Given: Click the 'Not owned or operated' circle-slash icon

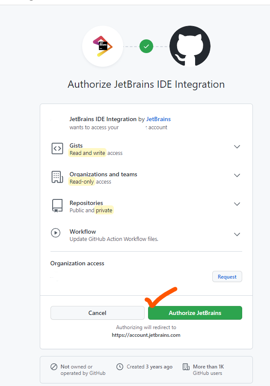Looking at the screenshot, I should 54,367.
